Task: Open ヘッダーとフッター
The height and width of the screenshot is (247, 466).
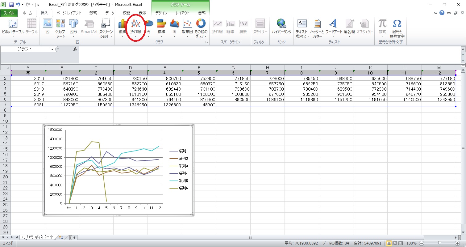Action: coord(317,28)
